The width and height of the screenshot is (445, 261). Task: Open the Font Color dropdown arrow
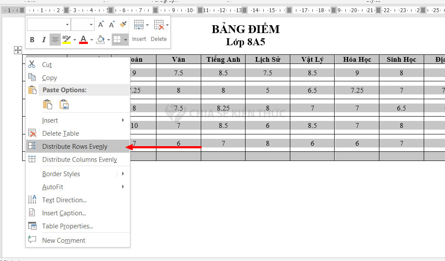coord(91,40)
